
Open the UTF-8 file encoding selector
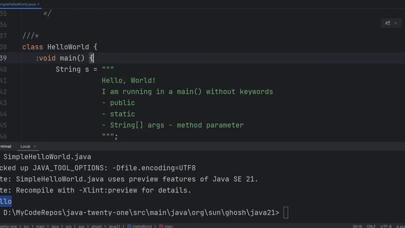(385, 226)
